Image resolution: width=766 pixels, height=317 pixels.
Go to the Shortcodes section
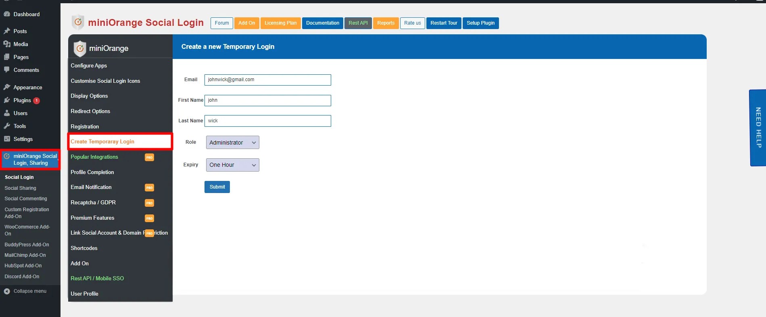coord(84,248)
